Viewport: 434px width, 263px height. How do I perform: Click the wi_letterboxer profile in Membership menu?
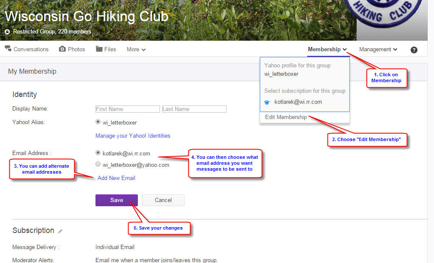tap(281, 74)
